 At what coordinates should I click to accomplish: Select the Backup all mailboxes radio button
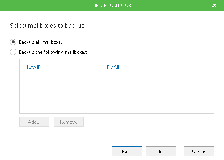tap(13, 42)
